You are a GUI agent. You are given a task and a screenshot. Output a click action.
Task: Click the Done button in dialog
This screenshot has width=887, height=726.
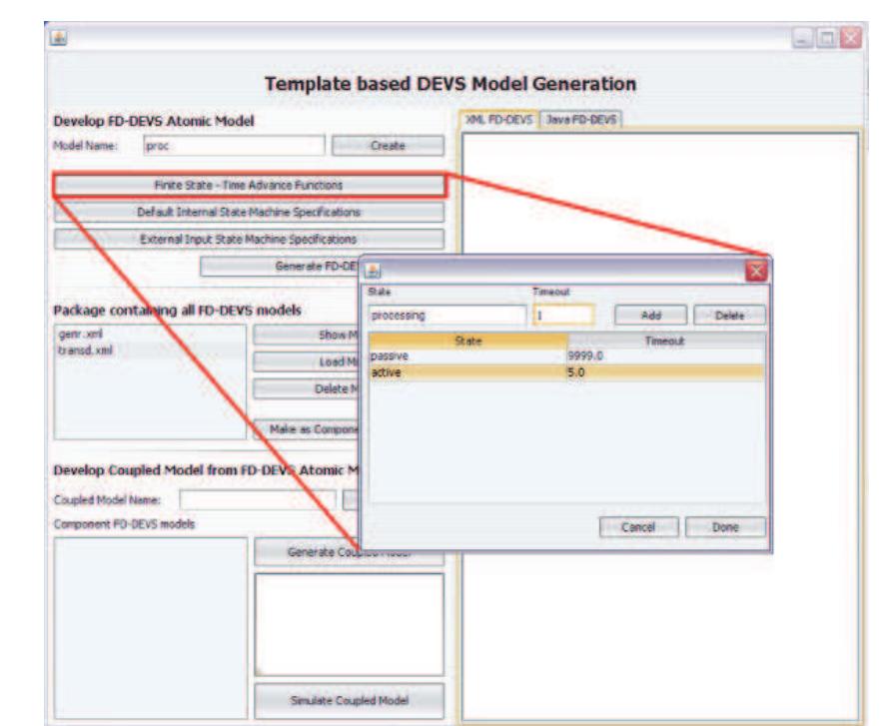click(x=725, y=527)
